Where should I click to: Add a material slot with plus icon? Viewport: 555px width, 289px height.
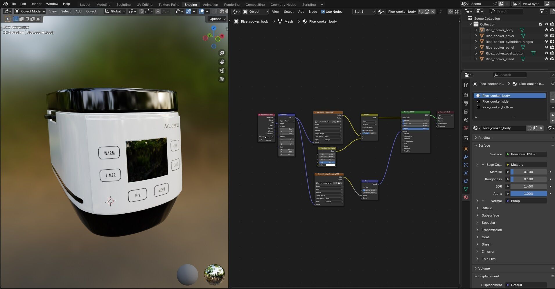point(552,94)
